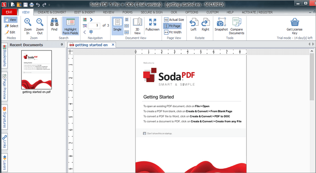Open the ACTIVATE / REGISTER tab

257,12
